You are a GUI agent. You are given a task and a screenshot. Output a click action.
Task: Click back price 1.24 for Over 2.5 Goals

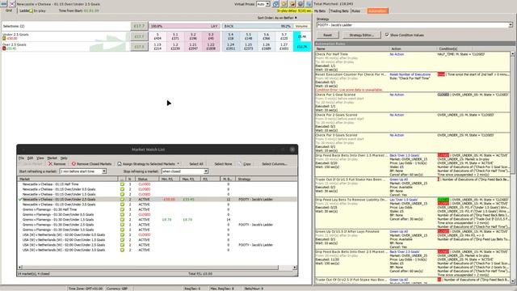click(x=230, y=47)
